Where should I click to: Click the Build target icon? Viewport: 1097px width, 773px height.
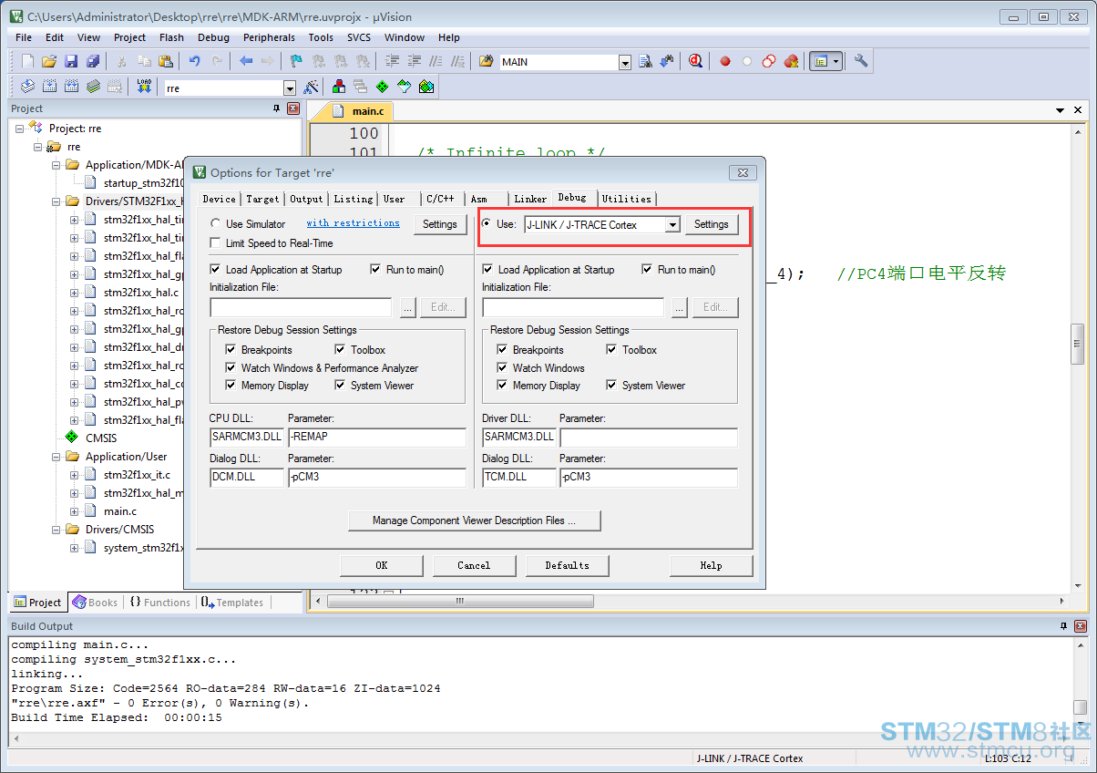click(x=49, y=87)
